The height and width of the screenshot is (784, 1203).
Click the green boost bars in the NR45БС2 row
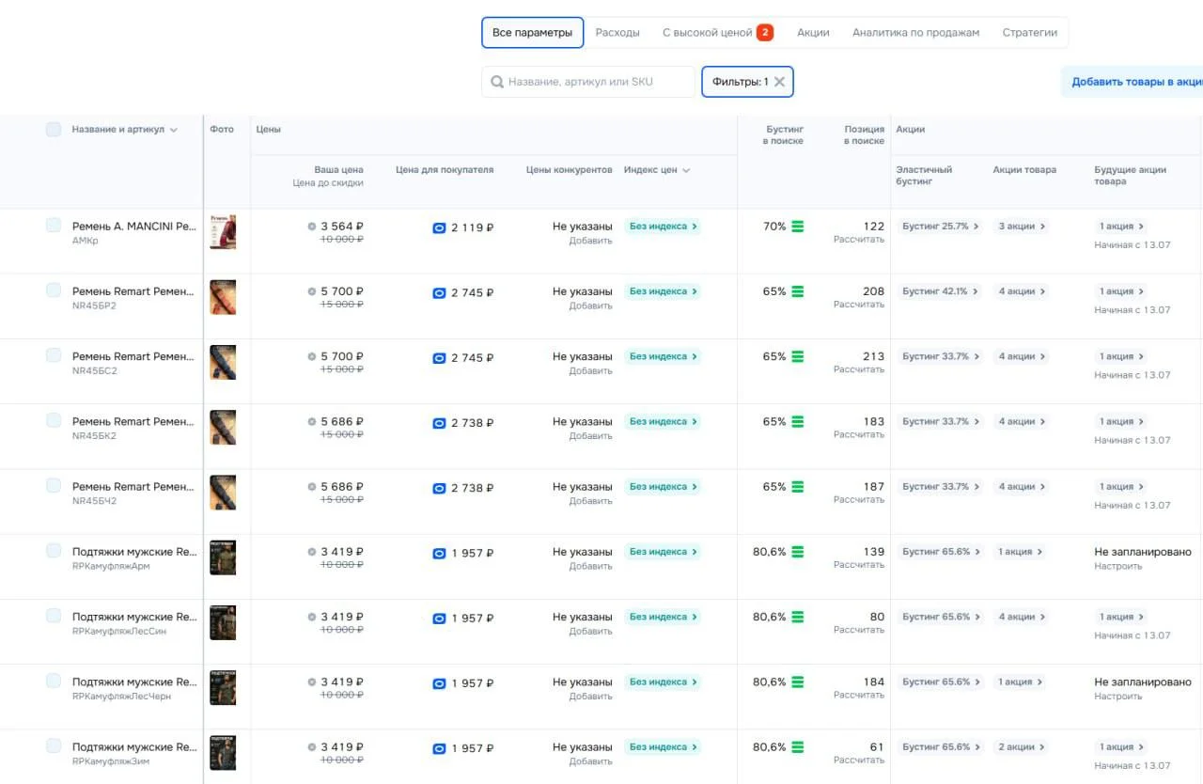797,357
